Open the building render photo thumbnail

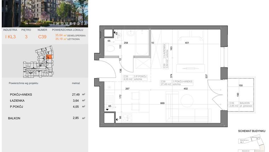[x=45, y=13]
